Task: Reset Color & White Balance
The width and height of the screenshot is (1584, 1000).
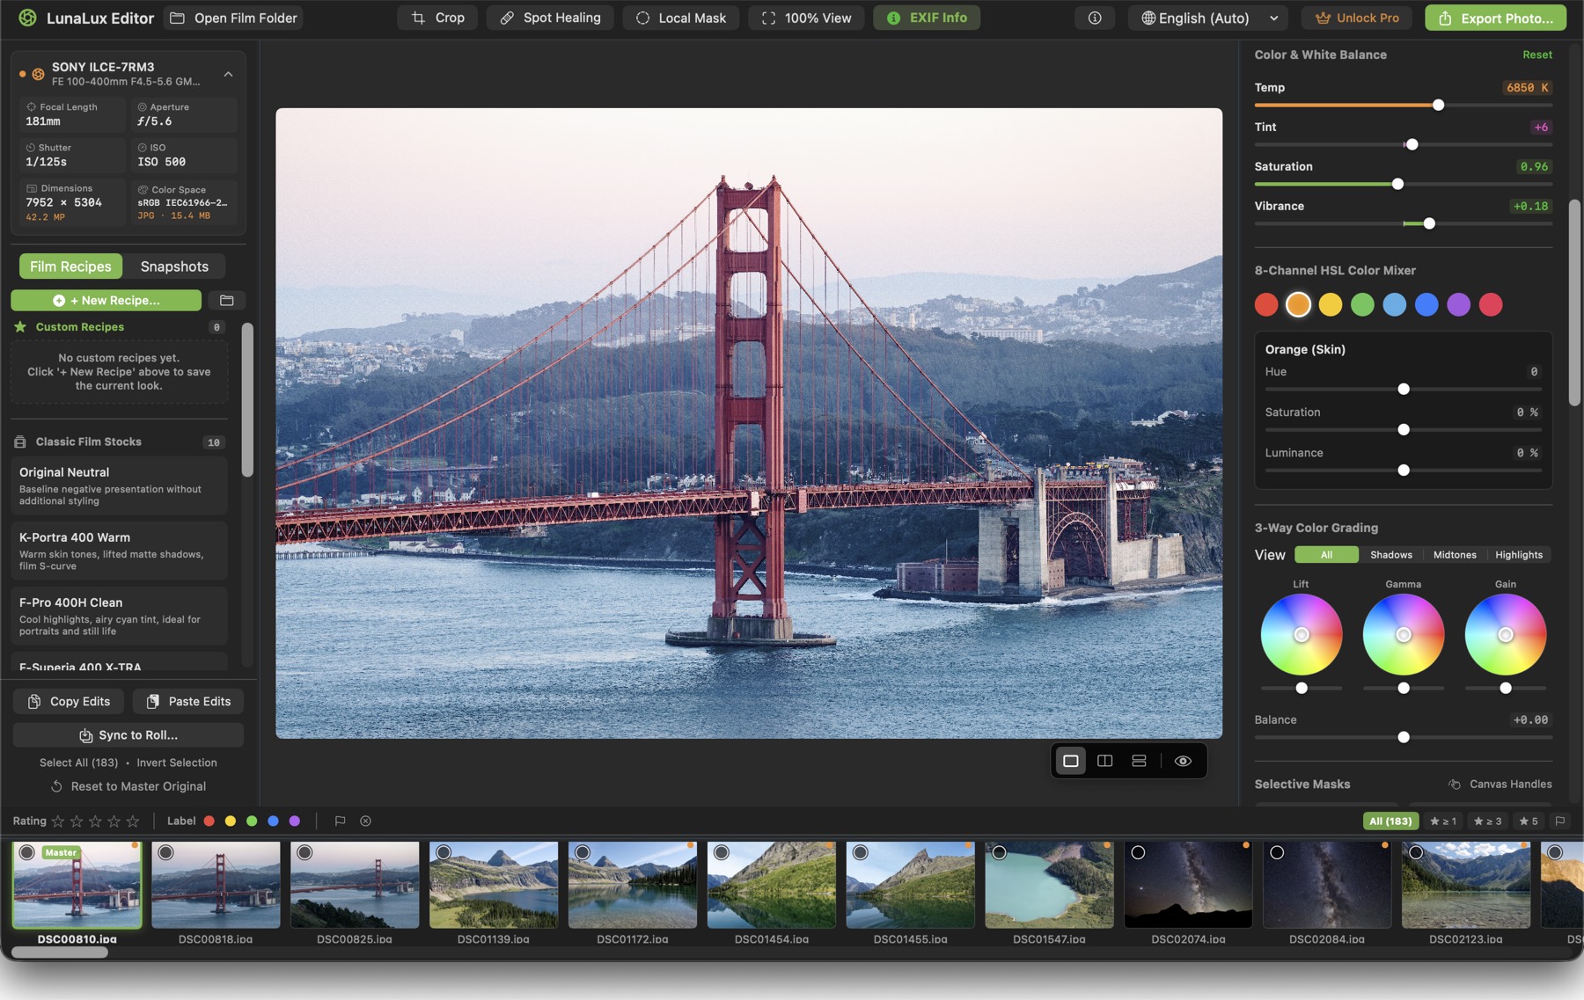Action: [1537, 55]
